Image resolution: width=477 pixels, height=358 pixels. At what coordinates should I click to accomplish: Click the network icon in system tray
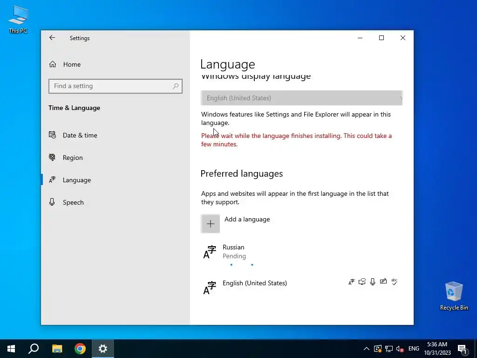click(389, 349)
